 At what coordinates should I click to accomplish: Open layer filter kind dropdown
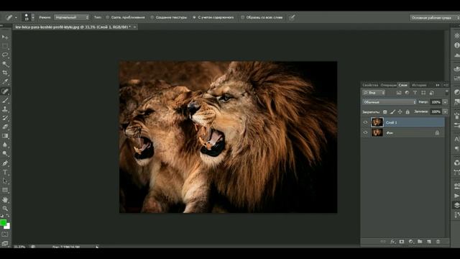pyautogui.click(x=374, y=93)
